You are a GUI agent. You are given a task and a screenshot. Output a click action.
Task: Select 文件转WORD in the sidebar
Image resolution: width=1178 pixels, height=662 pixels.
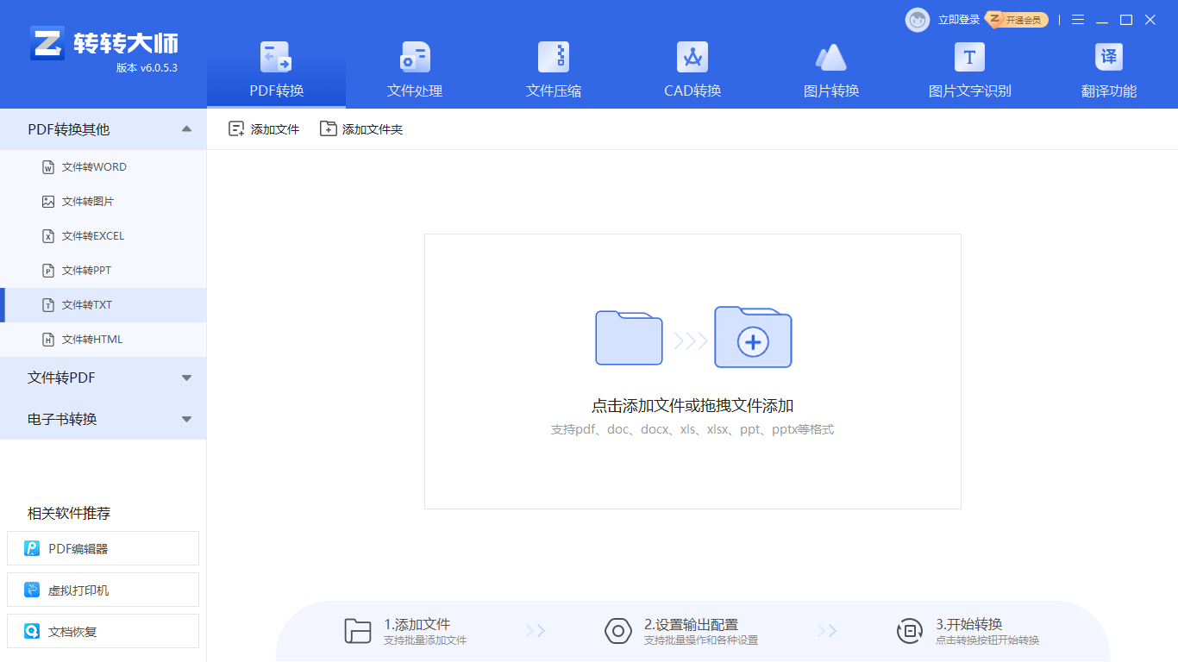tap(103, 167)
